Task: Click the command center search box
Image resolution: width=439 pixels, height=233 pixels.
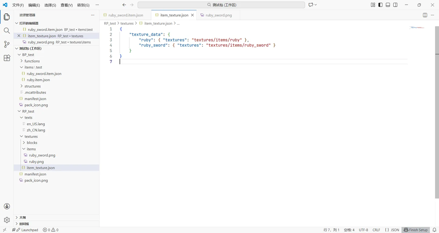Action: click(x=221, y=5)
